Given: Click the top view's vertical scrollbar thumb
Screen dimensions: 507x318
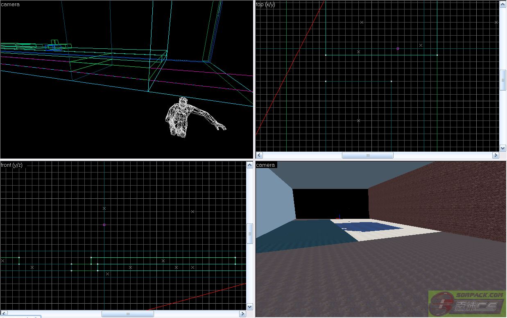Looking at the screenshot, I should [x=503, y=80].
